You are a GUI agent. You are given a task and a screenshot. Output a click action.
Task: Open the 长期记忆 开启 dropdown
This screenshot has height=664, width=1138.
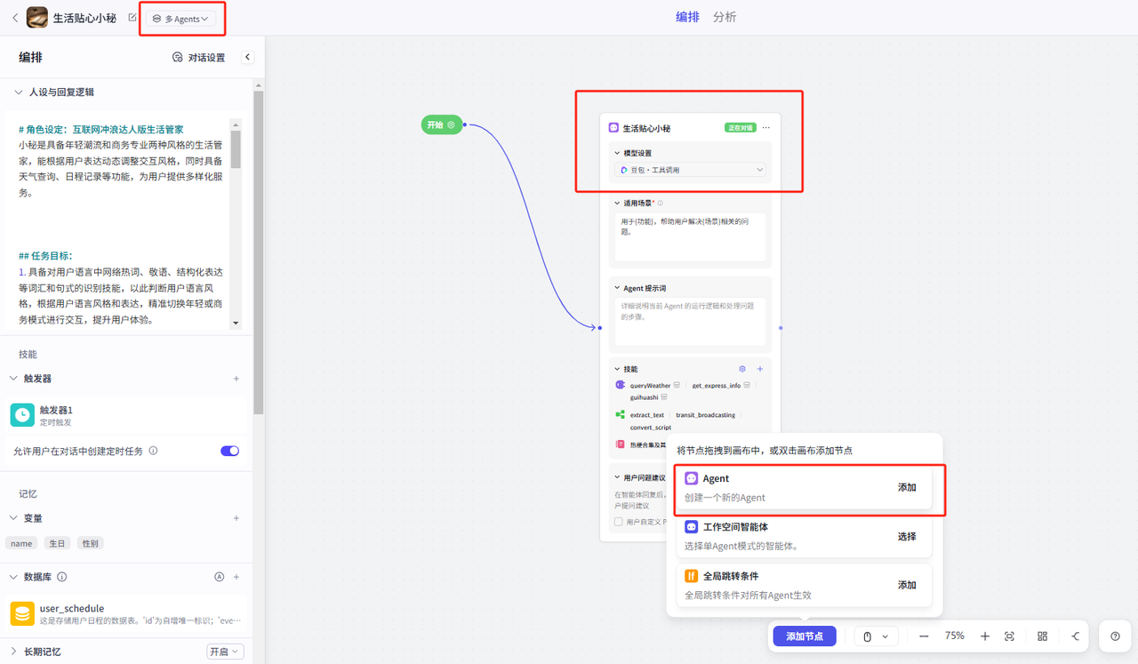225,652
